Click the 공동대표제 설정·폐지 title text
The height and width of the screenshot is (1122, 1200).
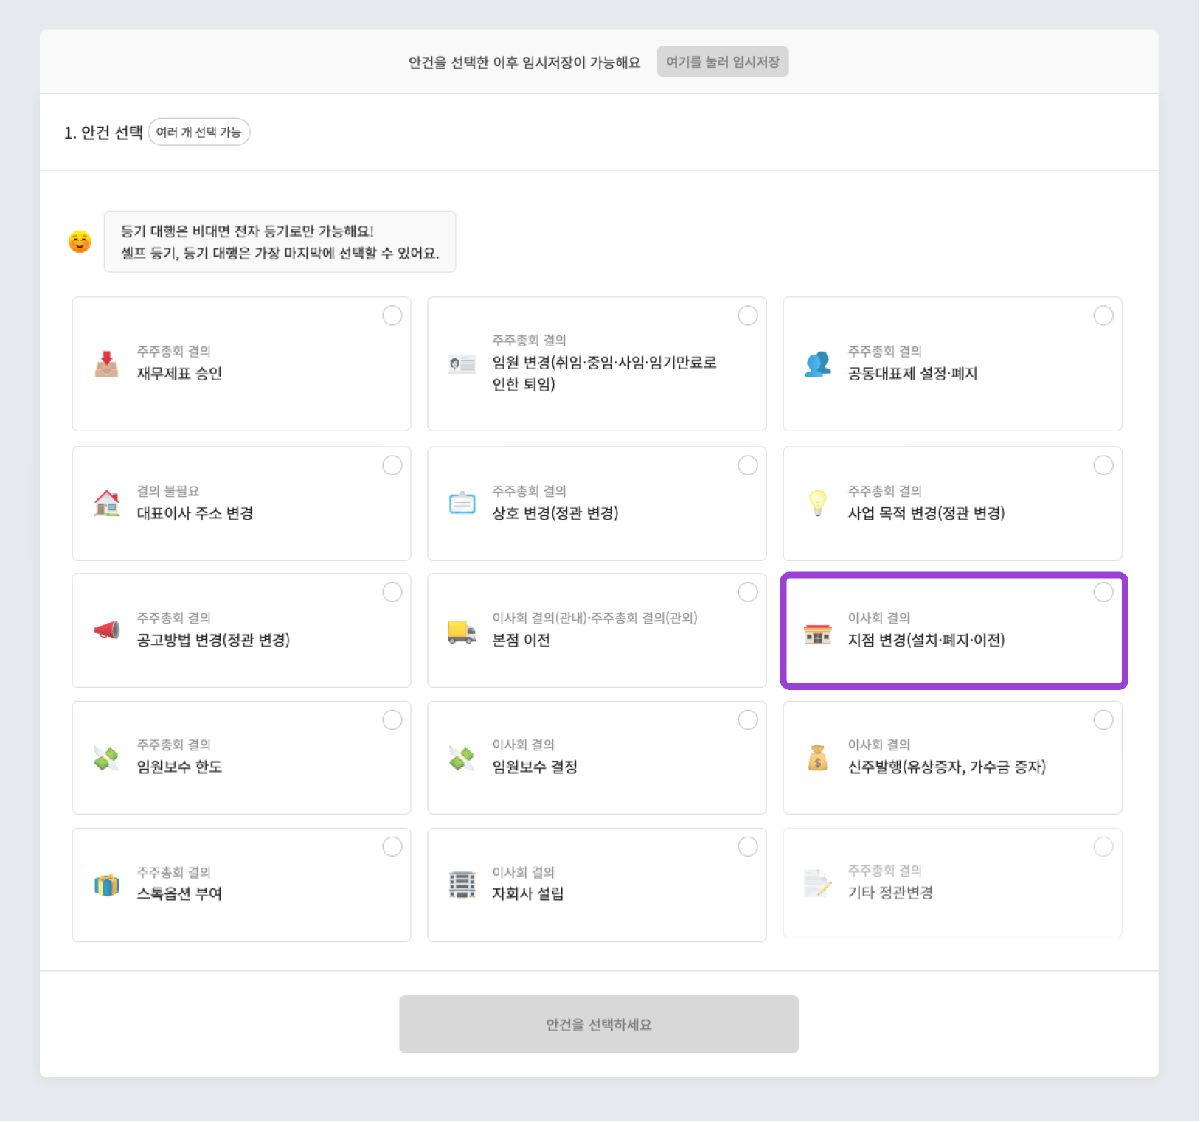coord(912,374)
